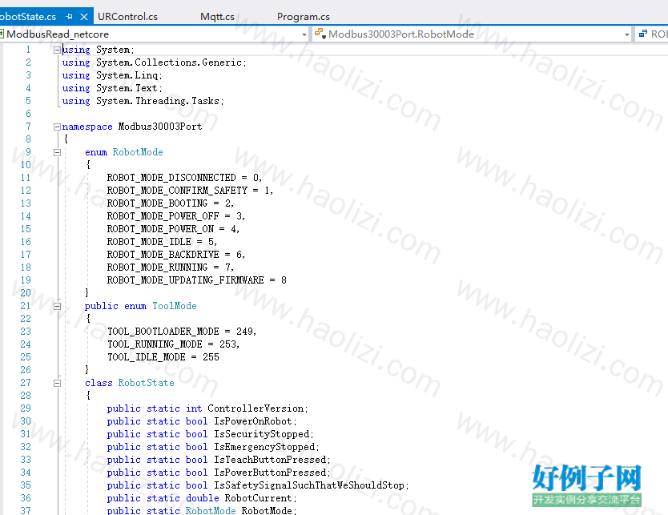This screenshot has height=515, width=668.
Task: Click the enum icon in type dropdown
Action: click(x=320, y=34)
